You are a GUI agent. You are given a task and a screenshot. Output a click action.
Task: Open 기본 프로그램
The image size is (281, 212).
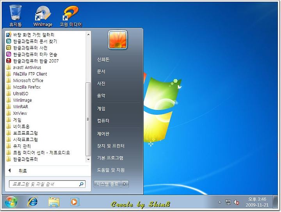(110, 158)
